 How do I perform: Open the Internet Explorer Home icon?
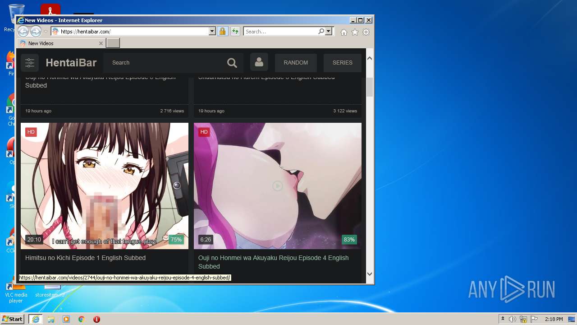click(344, 32)
